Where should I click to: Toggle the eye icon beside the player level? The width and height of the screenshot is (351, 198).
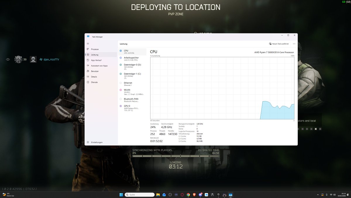pyautogui.click(x=8, y=59)
